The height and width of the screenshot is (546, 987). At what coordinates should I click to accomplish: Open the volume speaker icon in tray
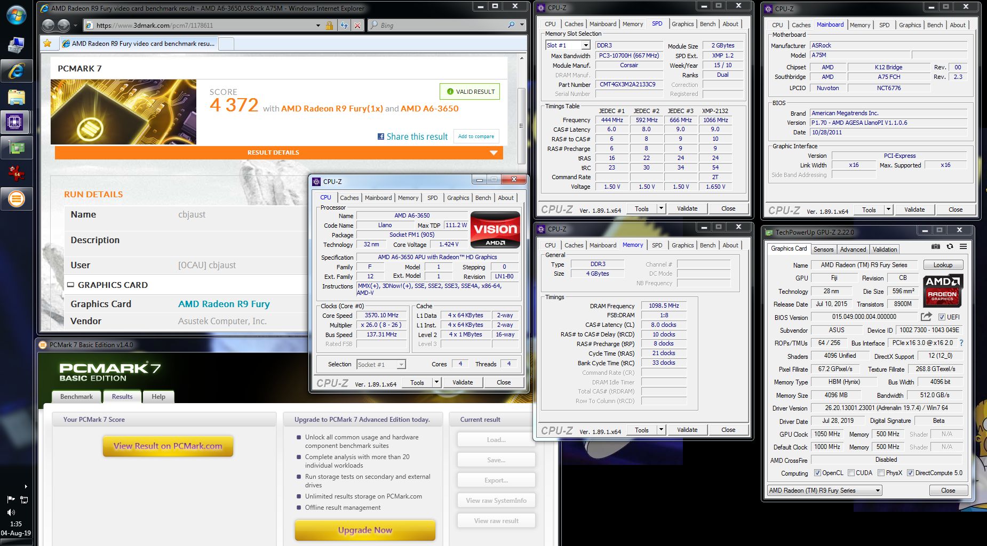(11, 512)
